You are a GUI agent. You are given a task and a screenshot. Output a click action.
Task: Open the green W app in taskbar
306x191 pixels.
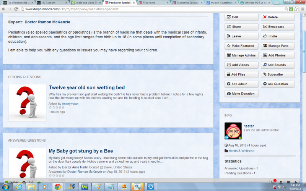(85, 187)
